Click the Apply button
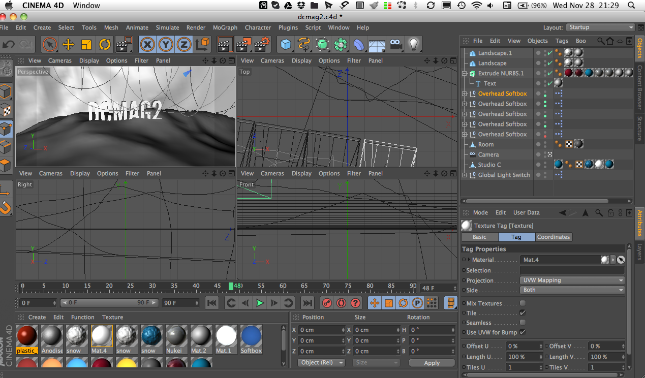 click(x=432, y=363)
